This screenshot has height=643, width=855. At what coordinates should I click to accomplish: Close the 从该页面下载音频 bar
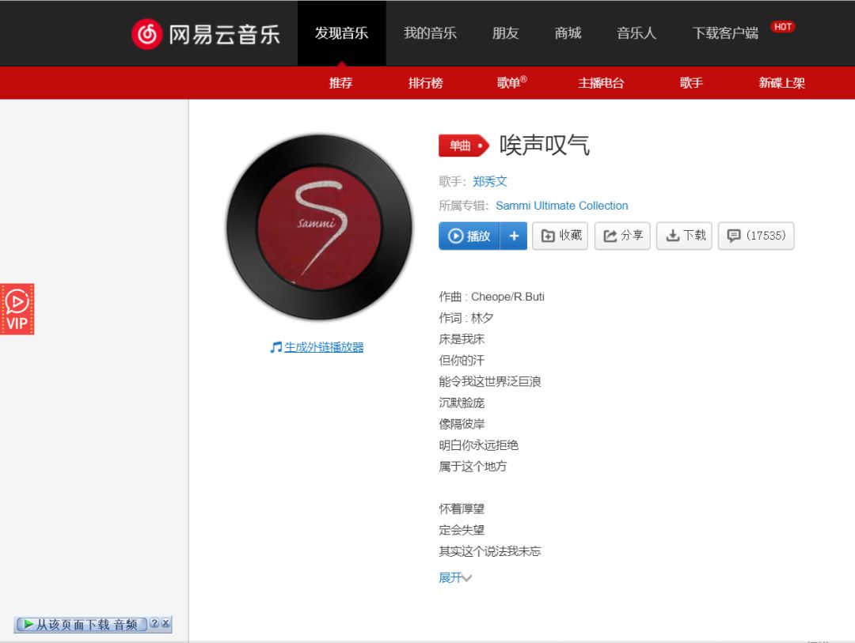(x=165, y=623)
